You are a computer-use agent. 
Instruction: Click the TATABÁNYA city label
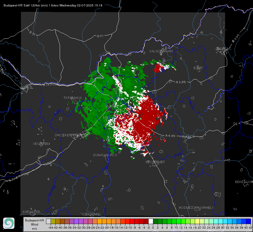(x=73, y=98)
